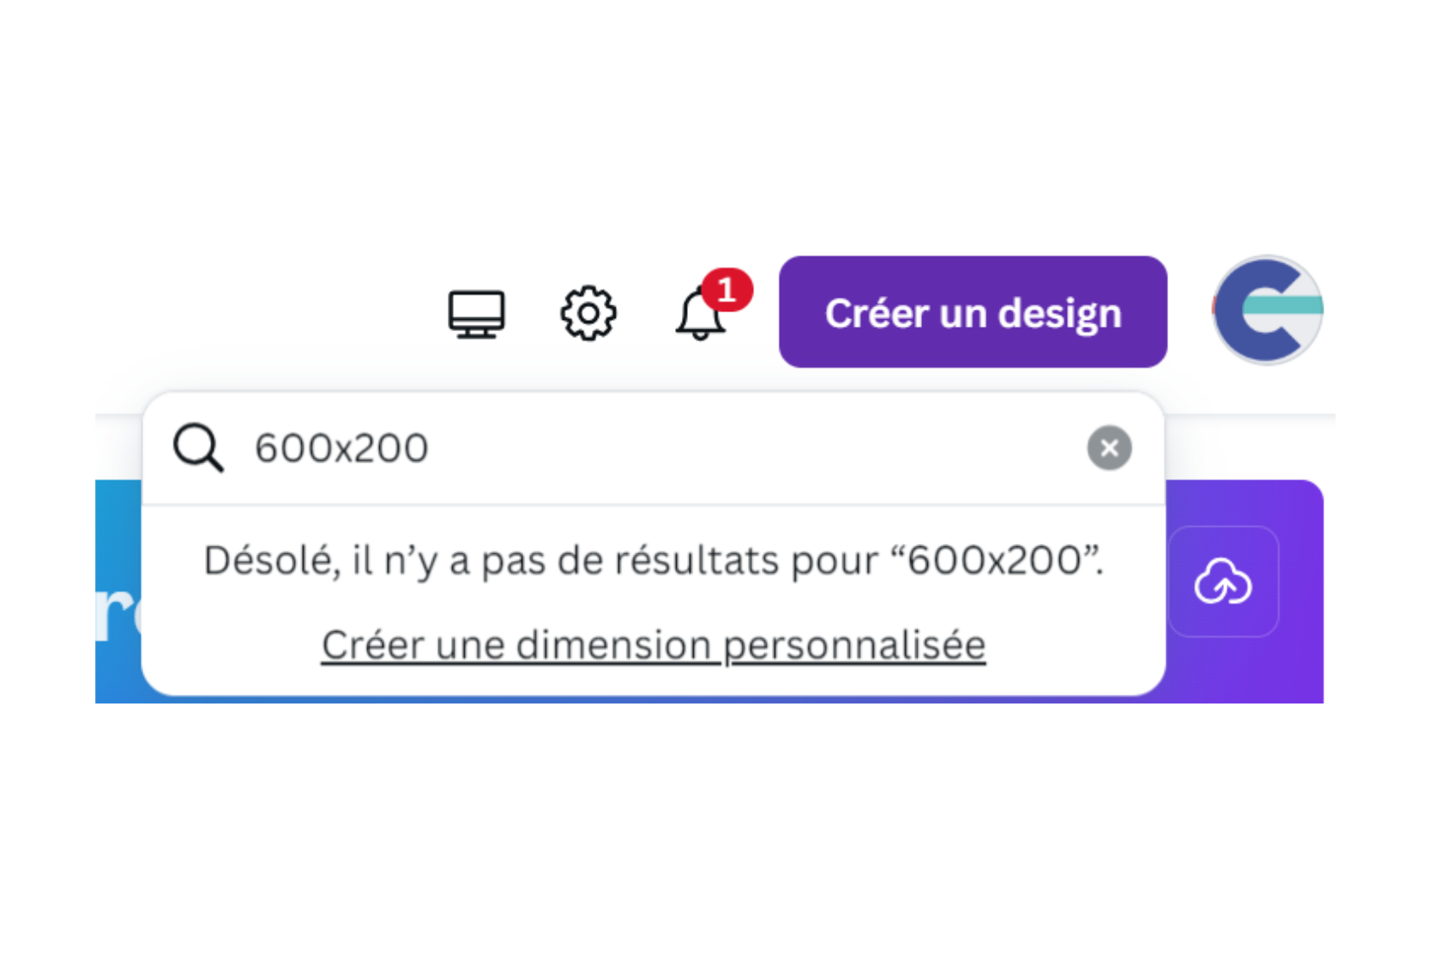Click the word personnalisée in the link
The width and height of the screenshot is (1429, 953).
coord(854,645)
